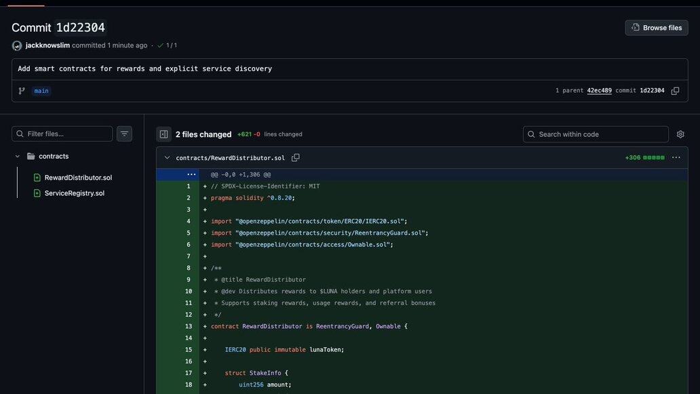Collapse the contracts folder
Screen dimensions: 700x394
18,157
